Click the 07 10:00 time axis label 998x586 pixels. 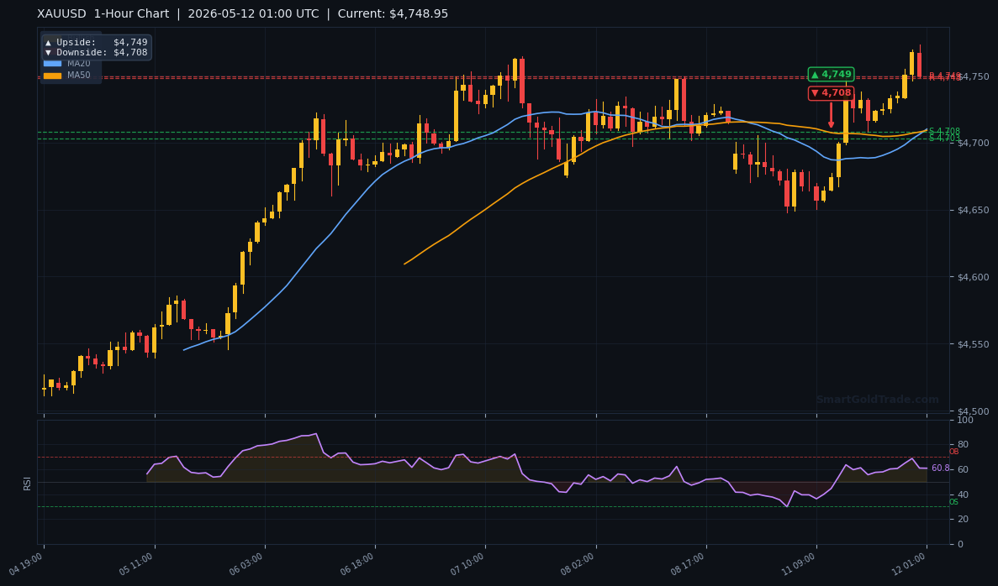click(468, 564)
